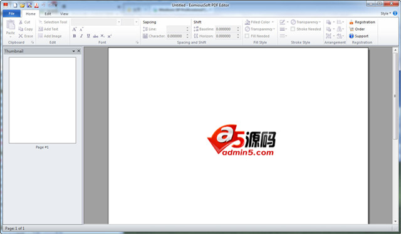Decrease font size with shrink font icon
Image resolution: width=401 pixels, height=234 pixels.
(x=81, y=29)
